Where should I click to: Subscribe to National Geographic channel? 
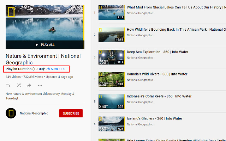pos(71,113)
